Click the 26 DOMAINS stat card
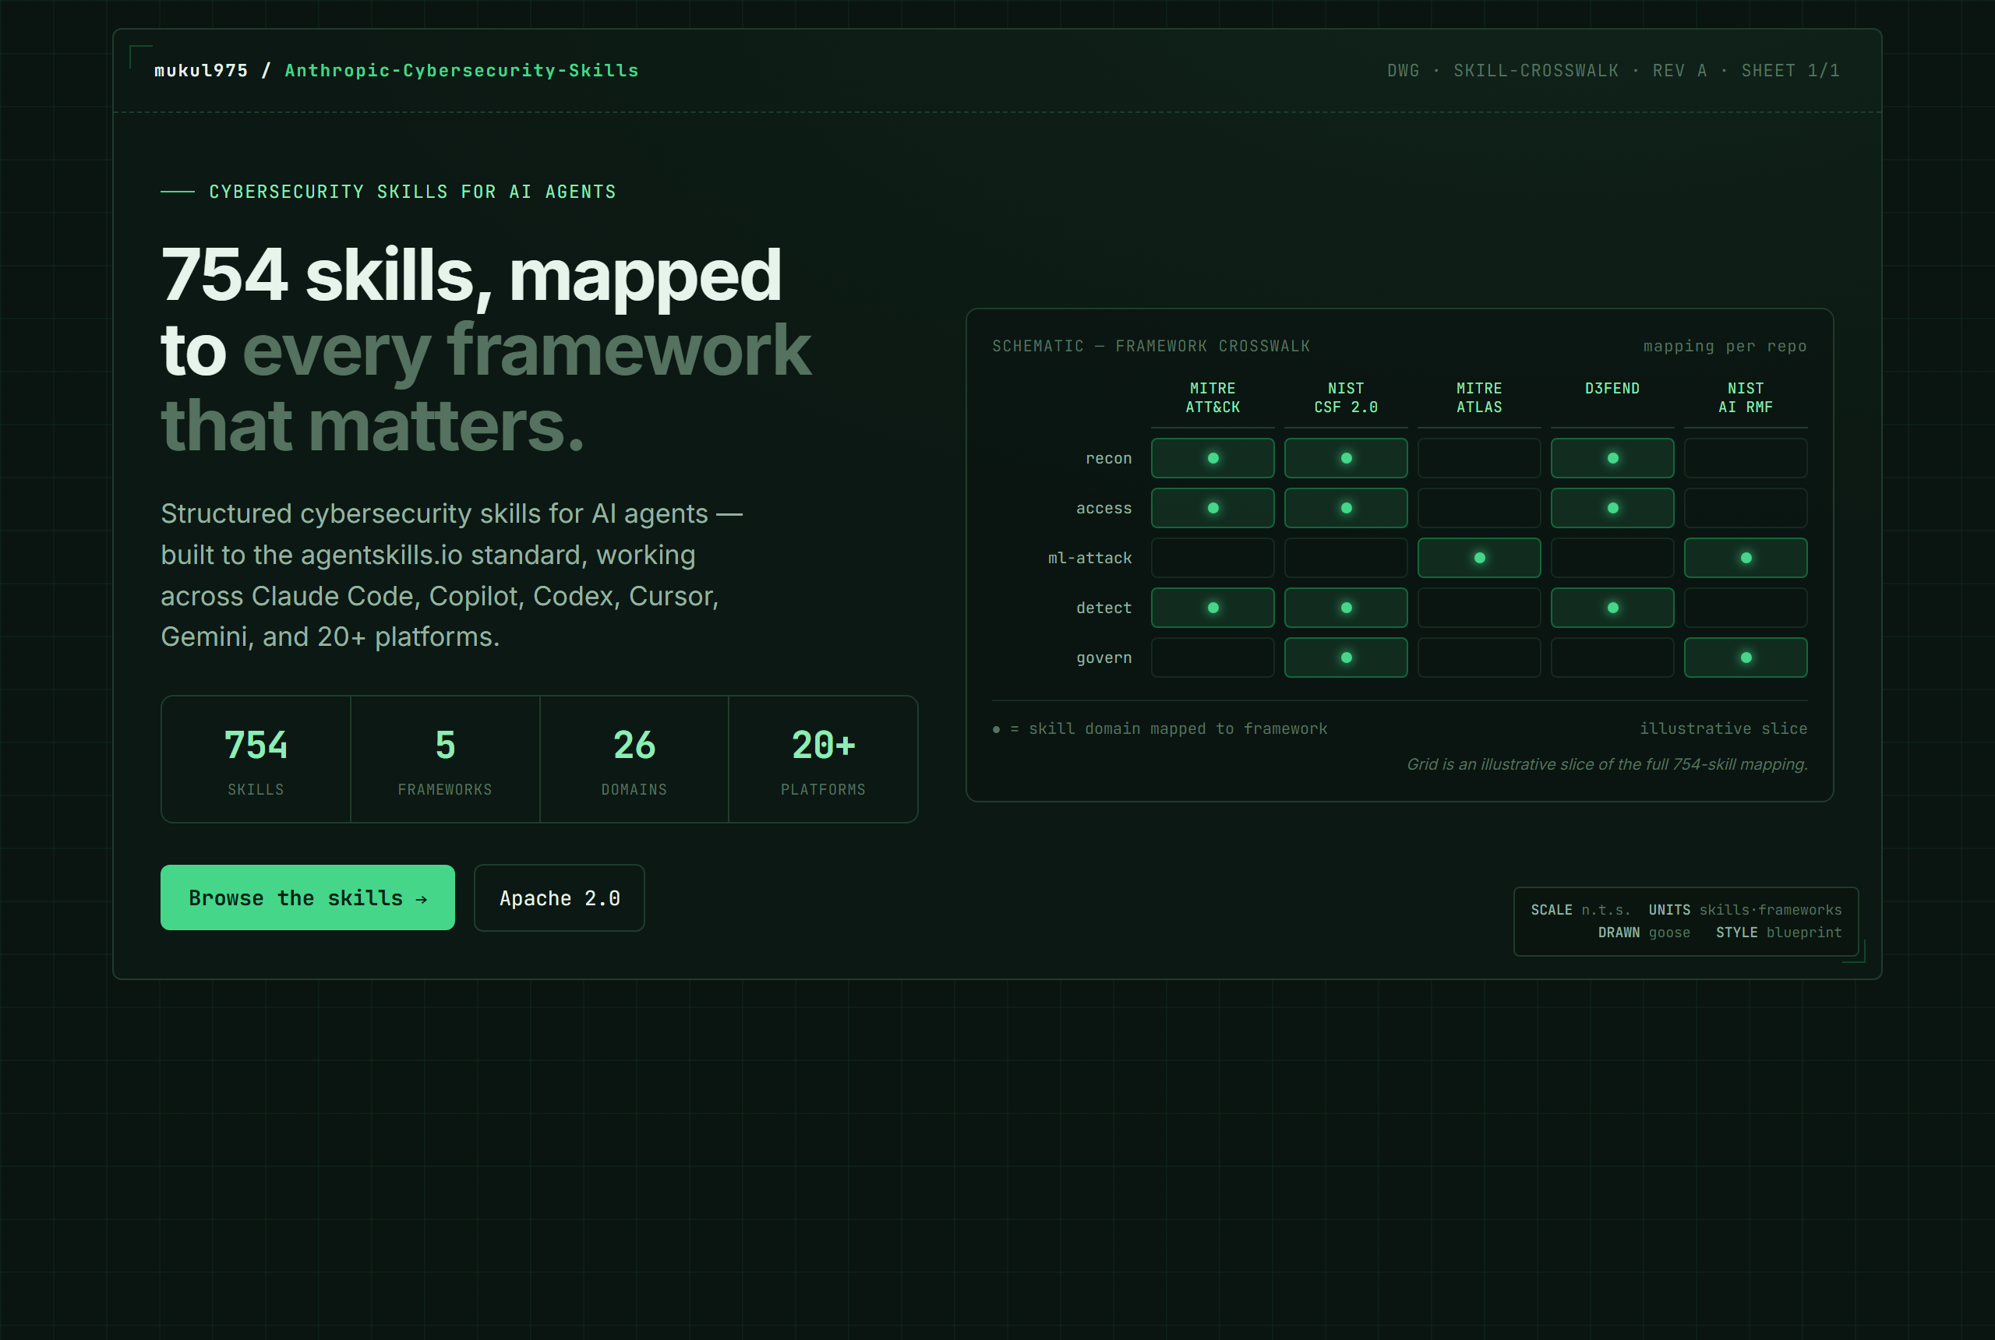1995x1340 pixels. pyautogui.click(x=634, y=759)
